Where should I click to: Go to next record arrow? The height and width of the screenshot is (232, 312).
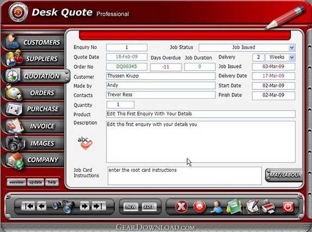tap(85, 206)
